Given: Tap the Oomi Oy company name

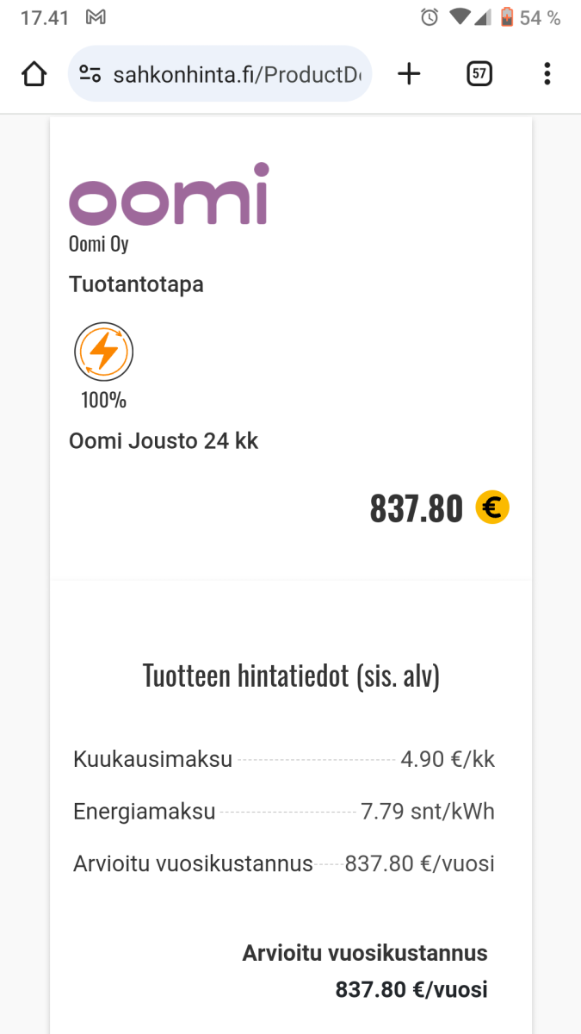Looking at the screenshot, I should pyautogui.click(x=99, y=244).
